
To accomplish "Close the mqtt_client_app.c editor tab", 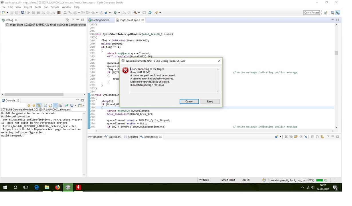I will pos(143,20).
